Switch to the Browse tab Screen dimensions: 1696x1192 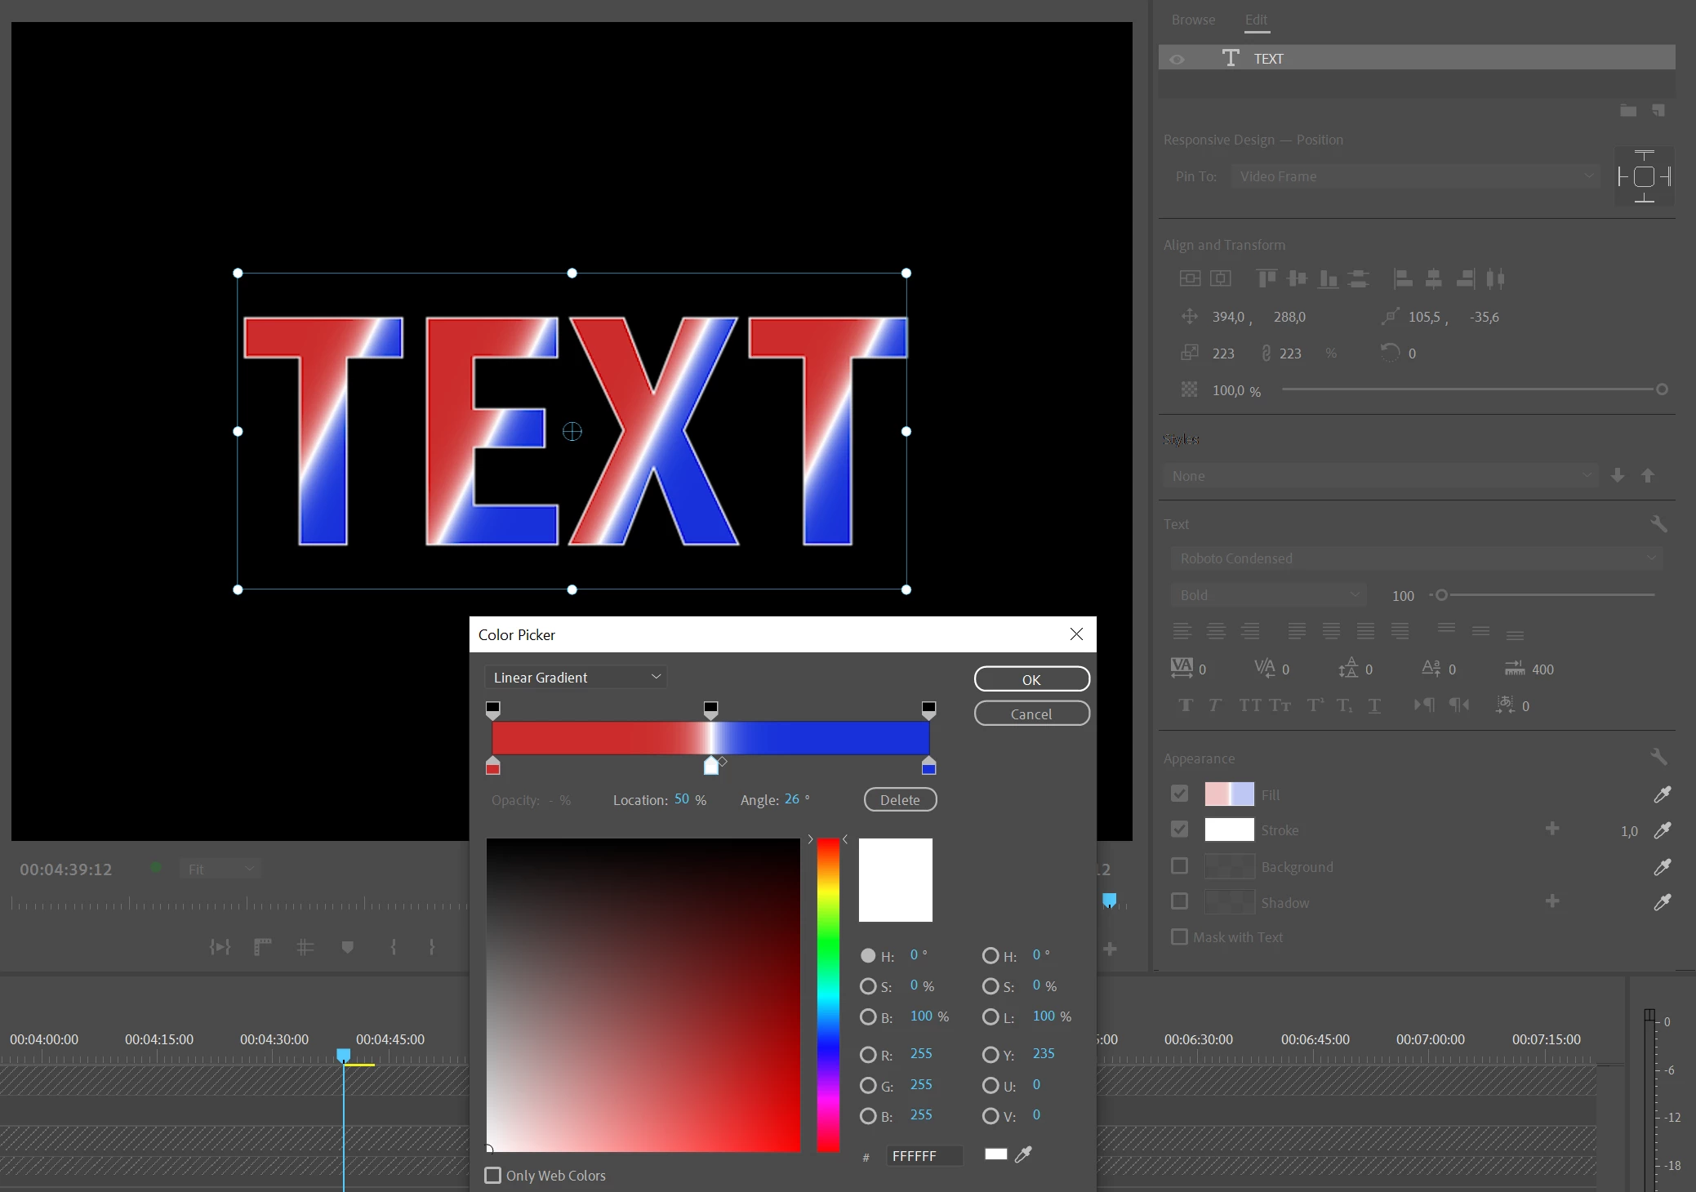tap(1193, 20)
